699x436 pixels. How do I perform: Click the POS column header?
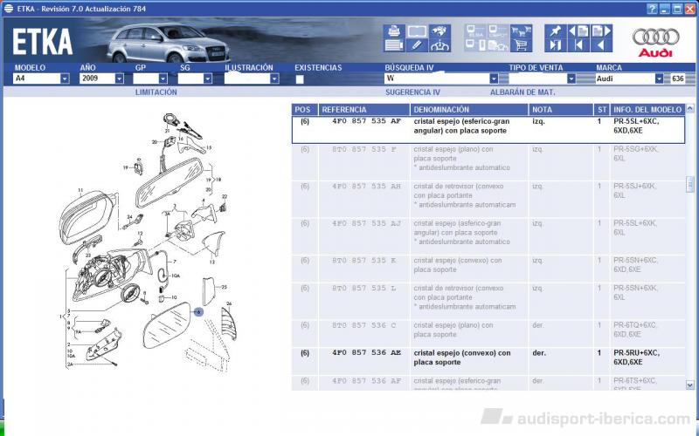click(304, 110)
